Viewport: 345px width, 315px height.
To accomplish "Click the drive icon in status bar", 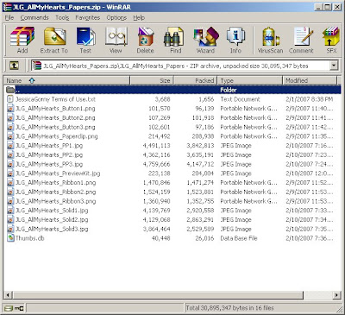I will pos(9,308).
